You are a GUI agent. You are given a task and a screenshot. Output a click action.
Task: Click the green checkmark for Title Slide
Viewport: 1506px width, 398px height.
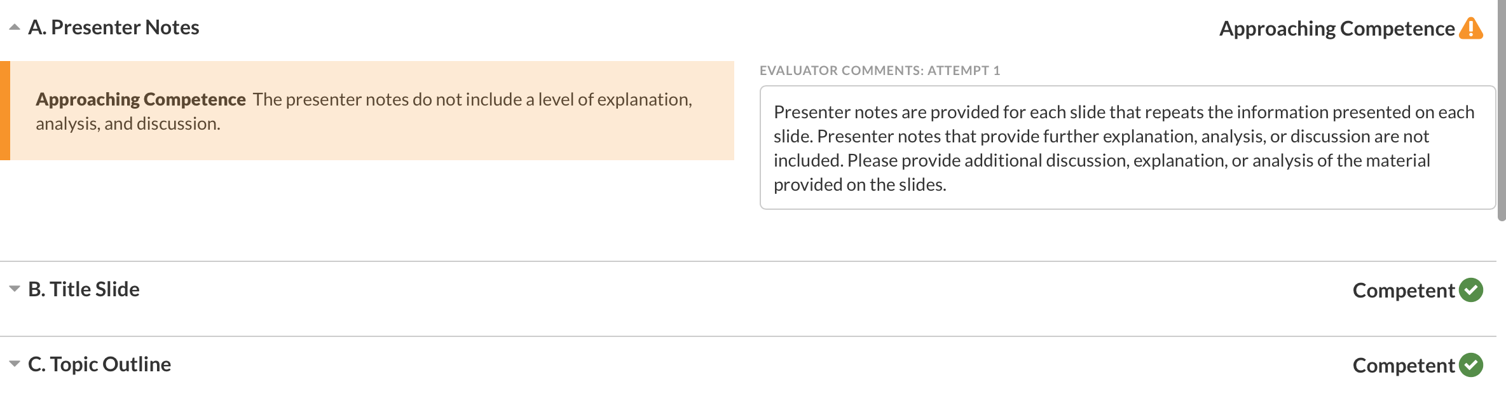pyautogui.click(x=1471, y=290)
